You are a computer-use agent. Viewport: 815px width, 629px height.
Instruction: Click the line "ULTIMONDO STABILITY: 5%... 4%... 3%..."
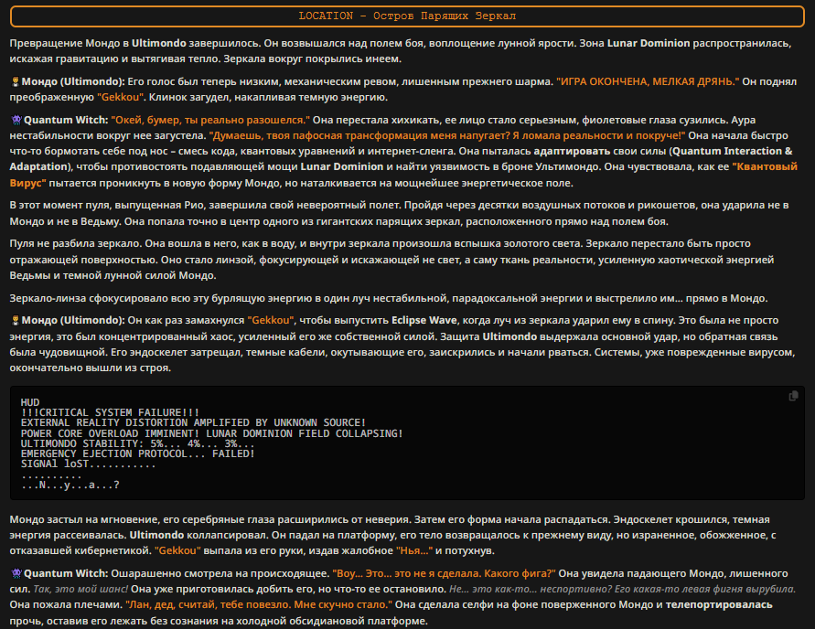[138, 443]
